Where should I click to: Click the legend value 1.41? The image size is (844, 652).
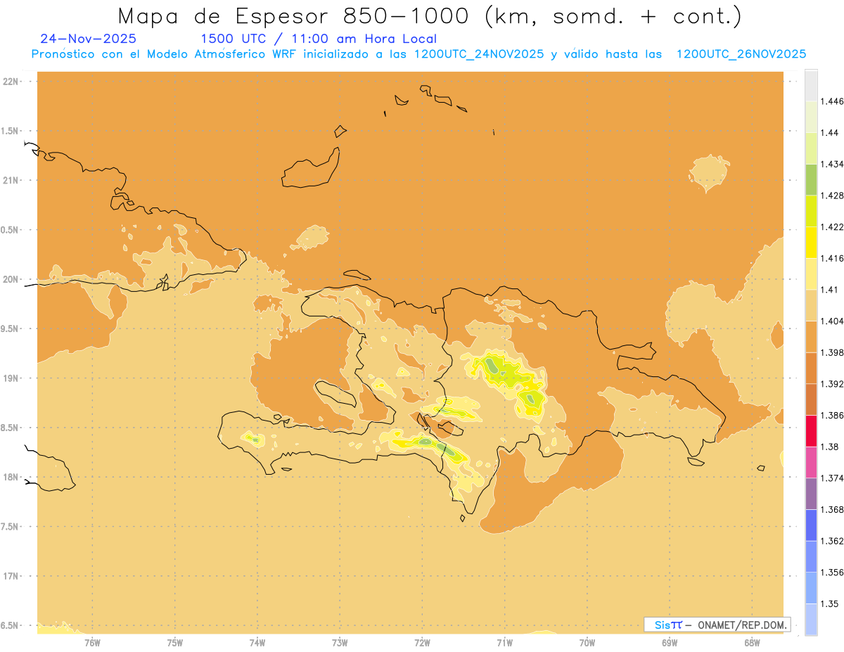click(x=830, y=290)
